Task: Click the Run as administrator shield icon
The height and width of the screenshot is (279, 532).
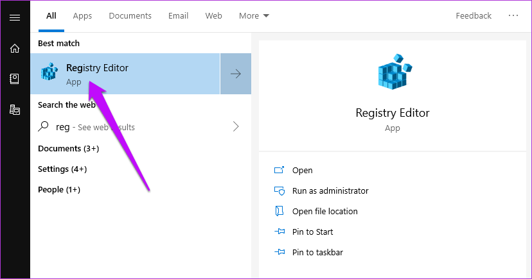Action: [x=279, y=190]
